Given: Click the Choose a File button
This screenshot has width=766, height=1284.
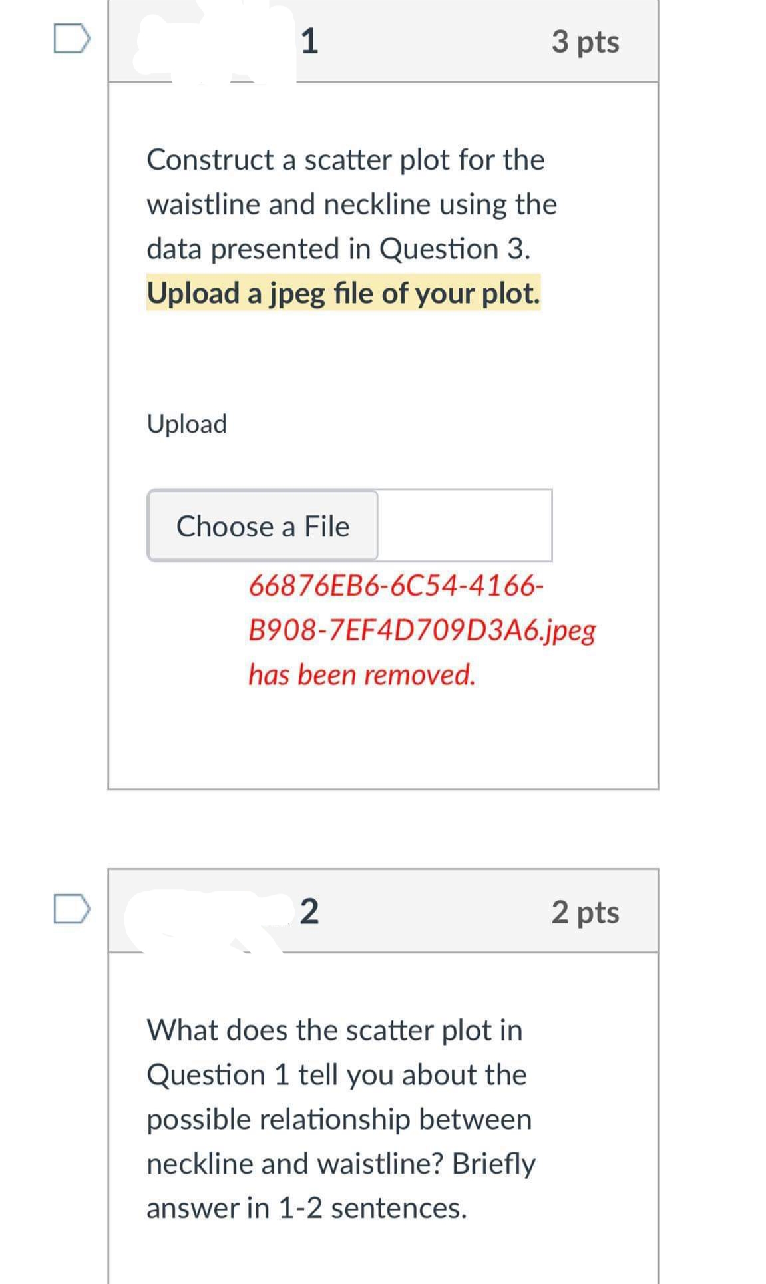Looking at the screenshot, I should click(x=262, y=525).
